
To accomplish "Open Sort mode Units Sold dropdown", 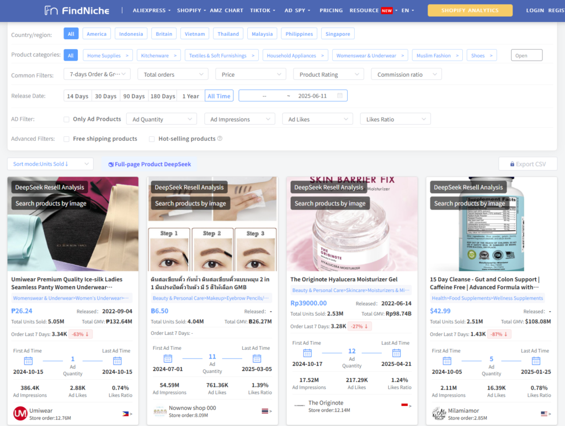I will (x=50, y=164).
